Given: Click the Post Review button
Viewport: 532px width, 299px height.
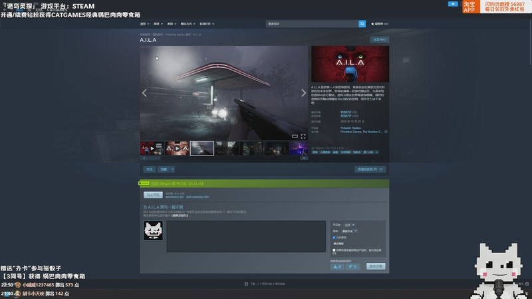Looking at the screenshot, I should tap(376, 266).
